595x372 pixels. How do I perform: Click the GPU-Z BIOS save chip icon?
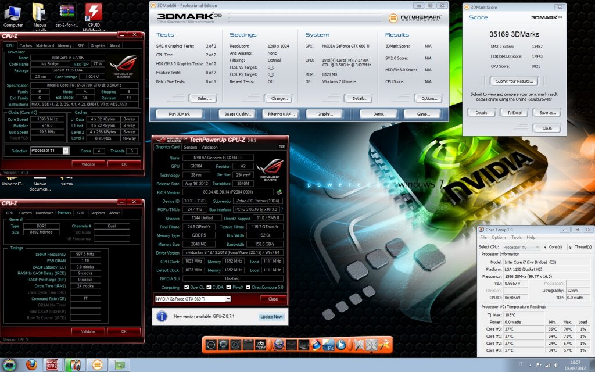click(x=279, y=192)
